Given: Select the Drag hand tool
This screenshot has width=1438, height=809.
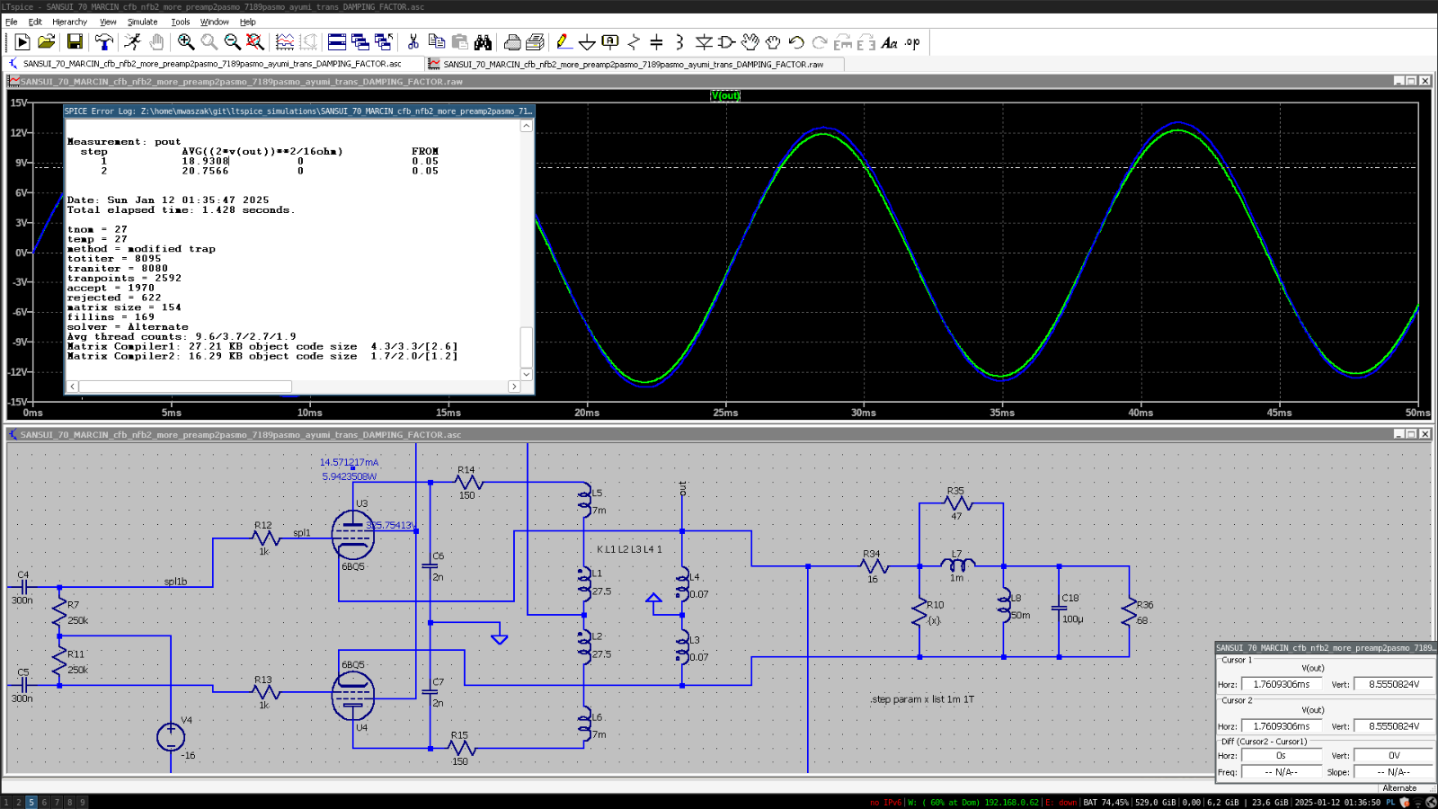Looking at the screenshot, I should click(774, 41).
